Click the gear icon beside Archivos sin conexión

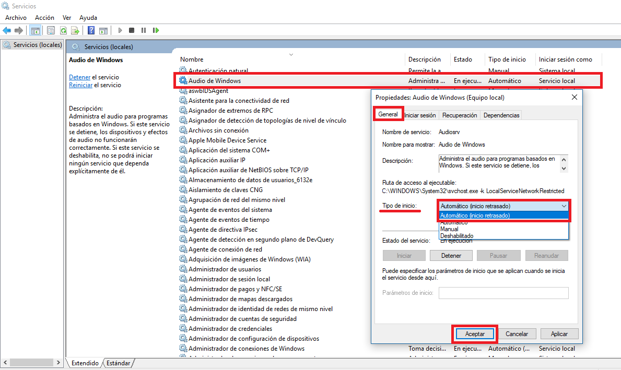tap(183, 130)
